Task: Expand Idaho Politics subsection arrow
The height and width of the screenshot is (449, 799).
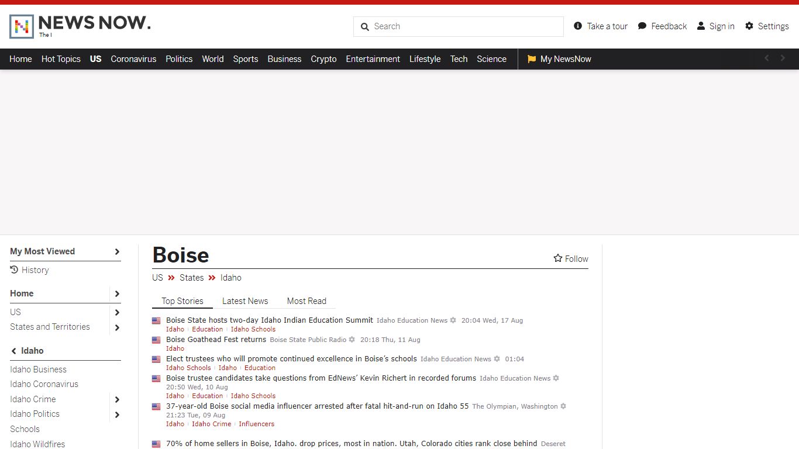Action: pyautogui.click(x=117, y=415)
